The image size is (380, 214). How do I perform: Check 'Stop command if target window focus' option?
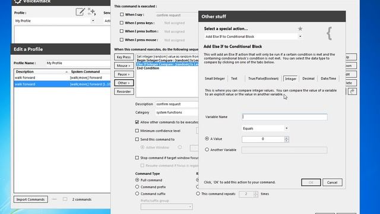click(x=137, y=158)
